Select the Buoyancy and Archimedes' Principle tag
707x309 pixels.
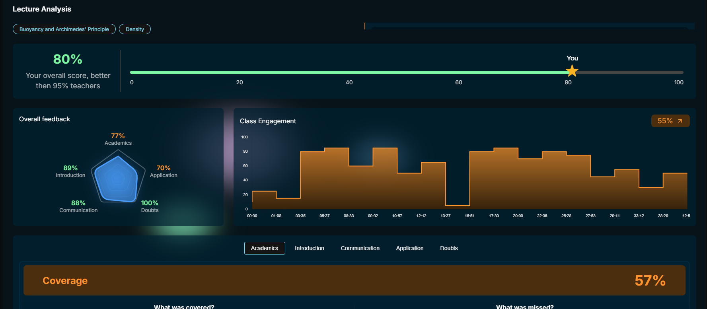(x=64, y=29)
